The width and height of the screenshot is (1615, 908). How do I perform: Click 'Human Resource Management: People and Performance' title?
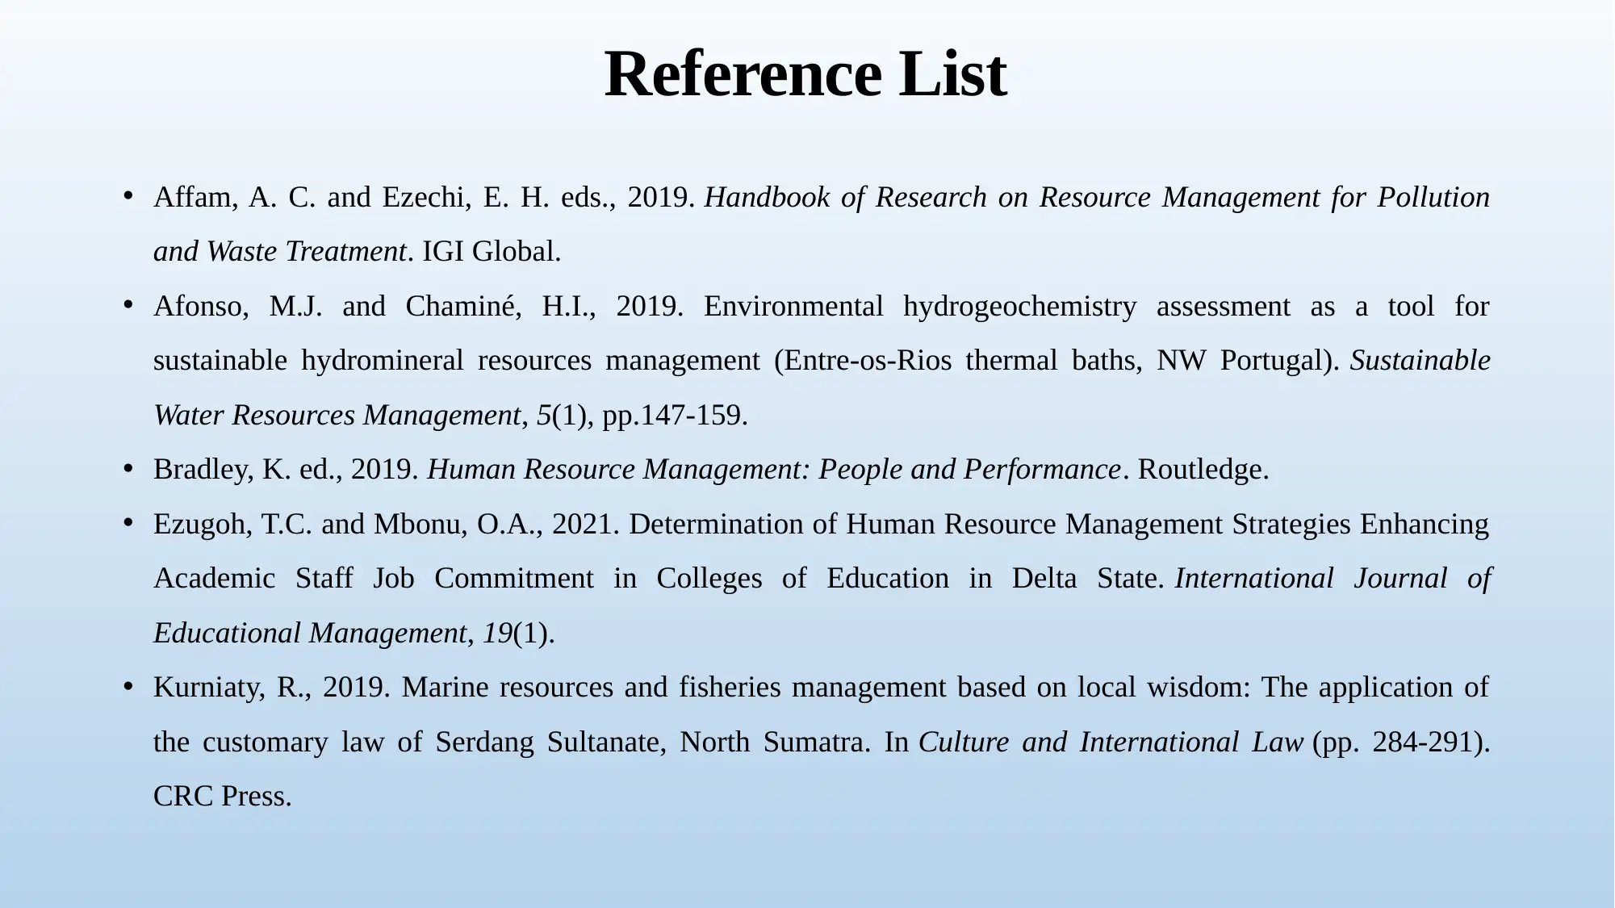coord(774,470)
